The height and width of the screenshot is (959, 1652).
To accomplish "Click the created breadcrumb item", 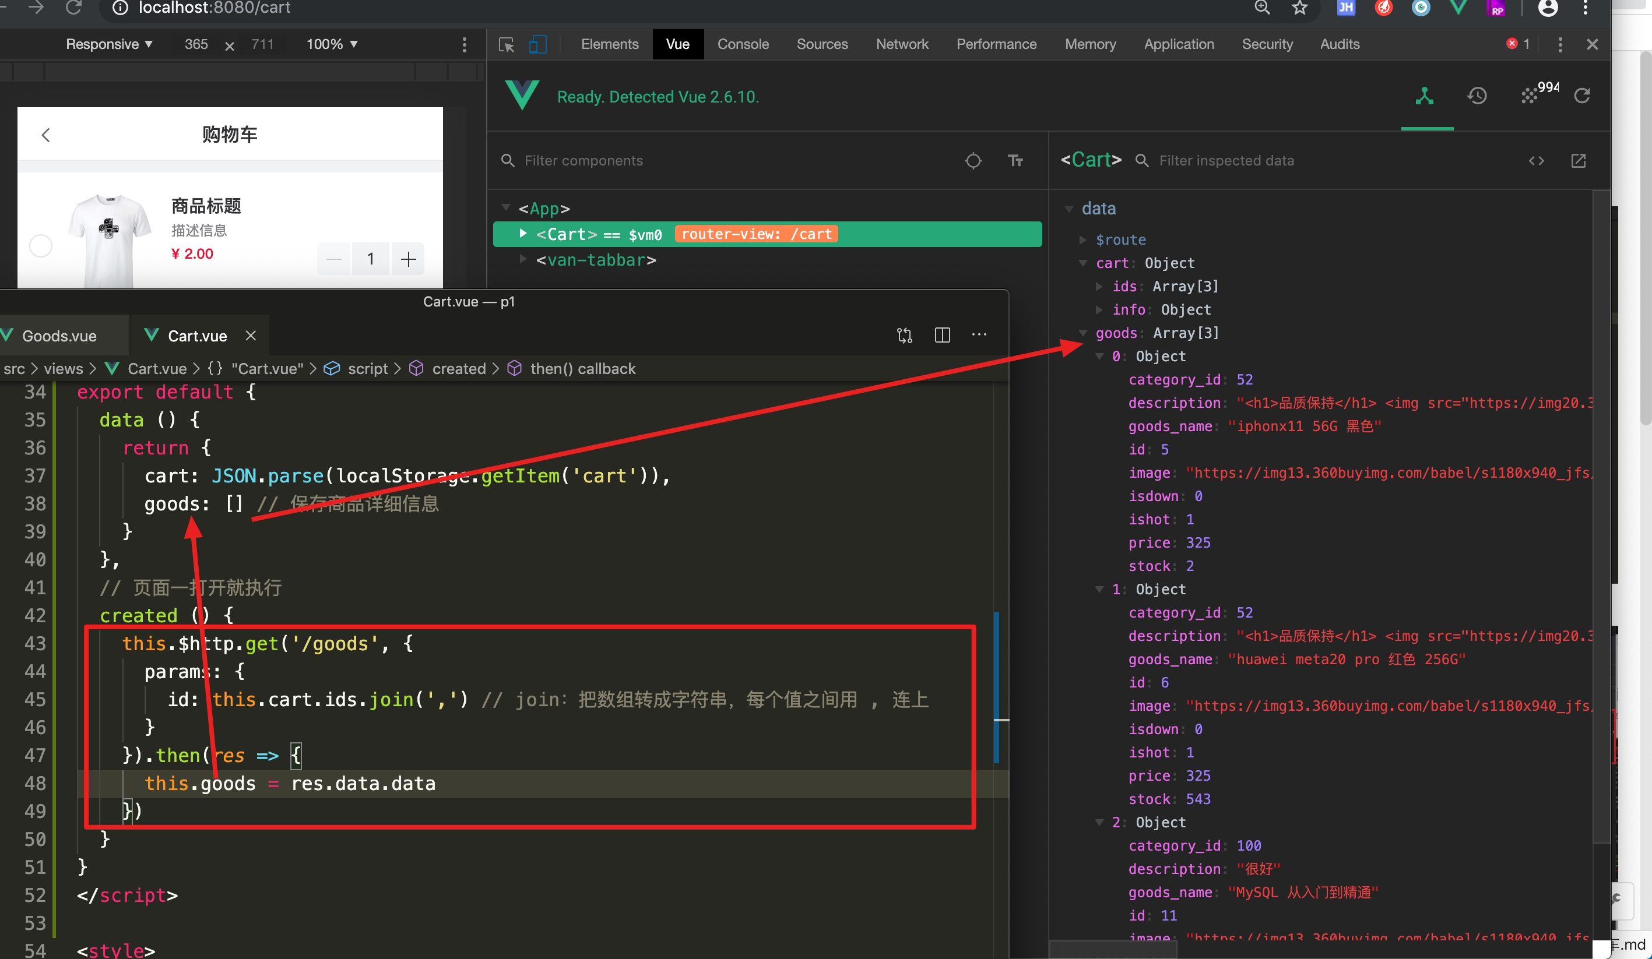I will click(459, 368).
